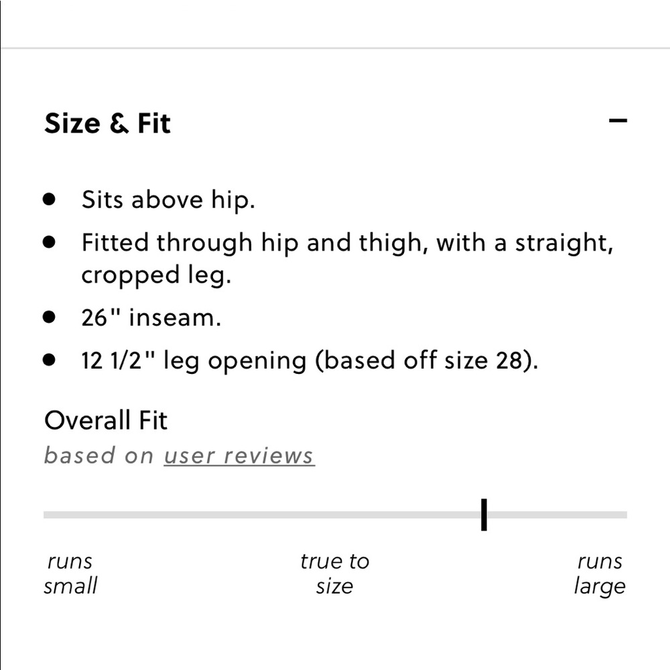The height and width of the screenshot is (670, 670).
Task: Click the bullet beside leg opening
Action: [49, 360]
